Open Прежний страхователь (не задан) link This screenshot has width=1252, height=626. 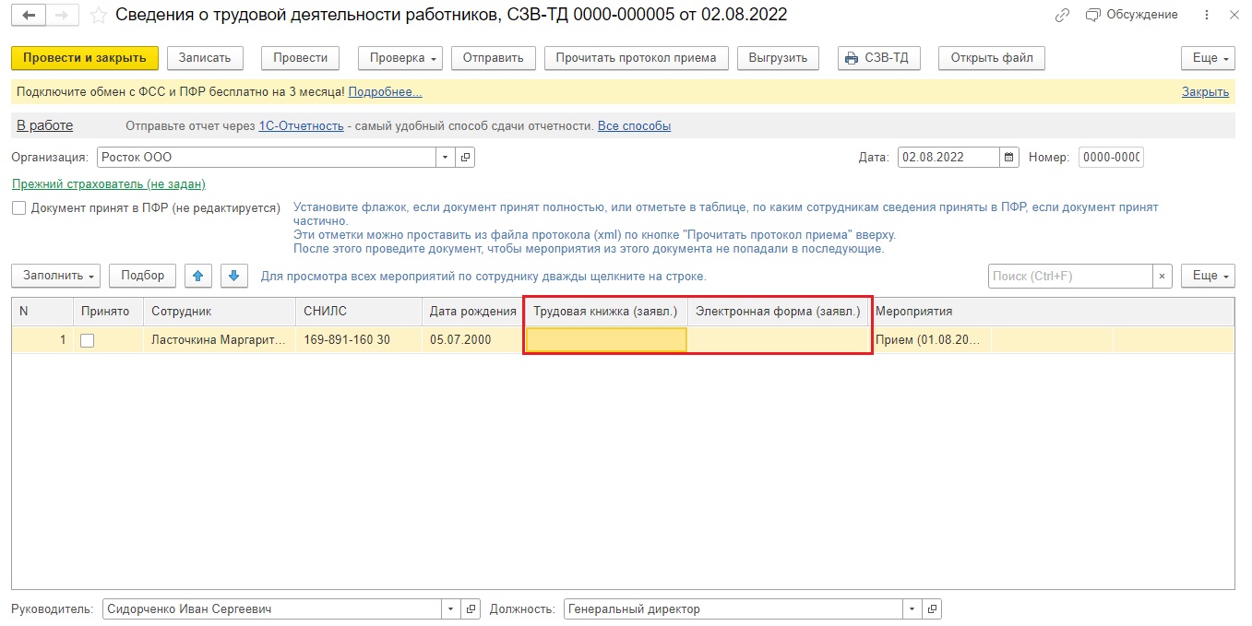109,184
